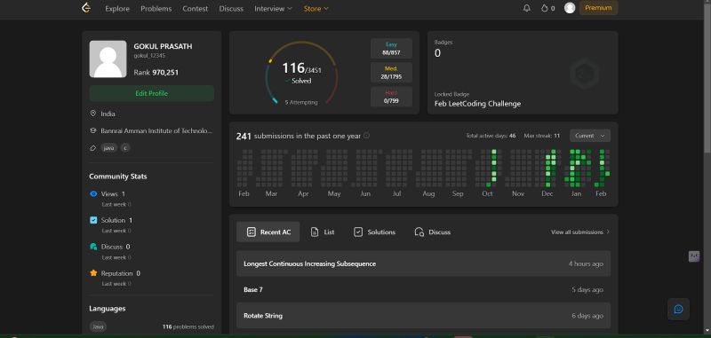Click the Oct month label in heatmap
The image size is (711, 338).
[487, 193]
